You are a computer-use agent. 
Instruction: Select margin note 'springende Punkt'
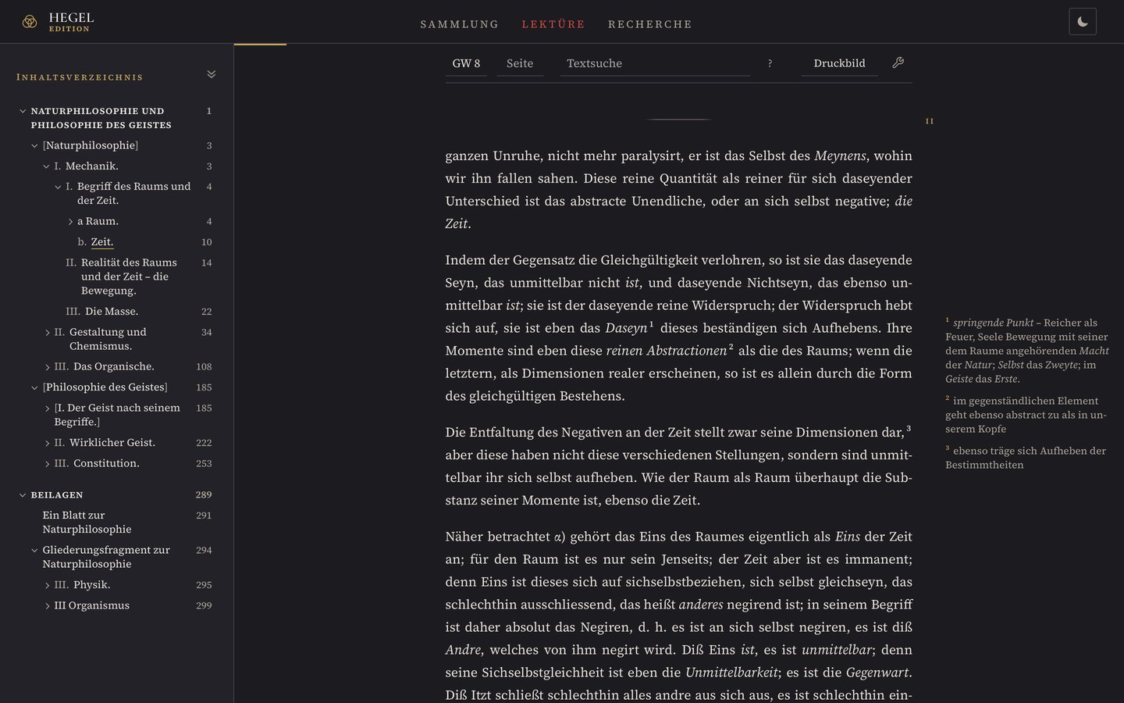coord(1027,351)
